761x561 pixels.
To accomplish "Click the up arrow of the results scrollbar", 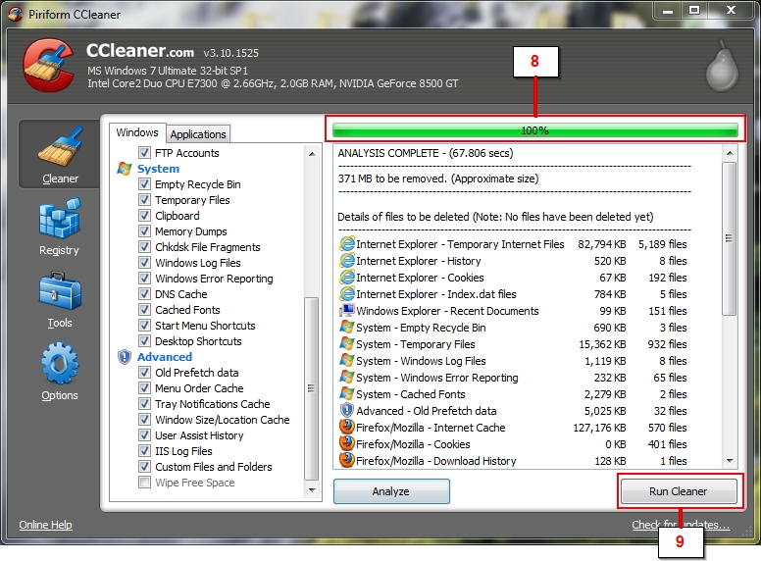I will click(729, 153).
